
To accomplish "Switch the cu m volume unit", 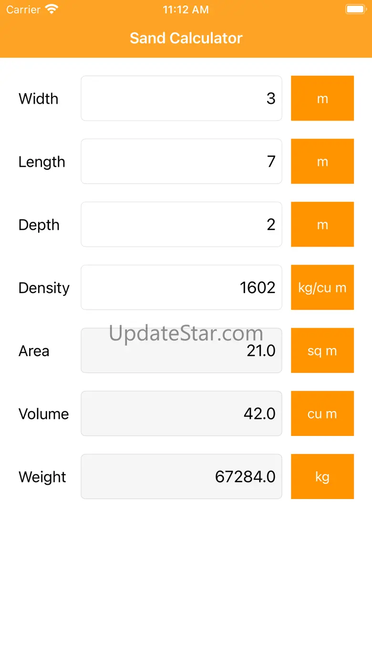I will pyautogui.click(x=322, y=414).
